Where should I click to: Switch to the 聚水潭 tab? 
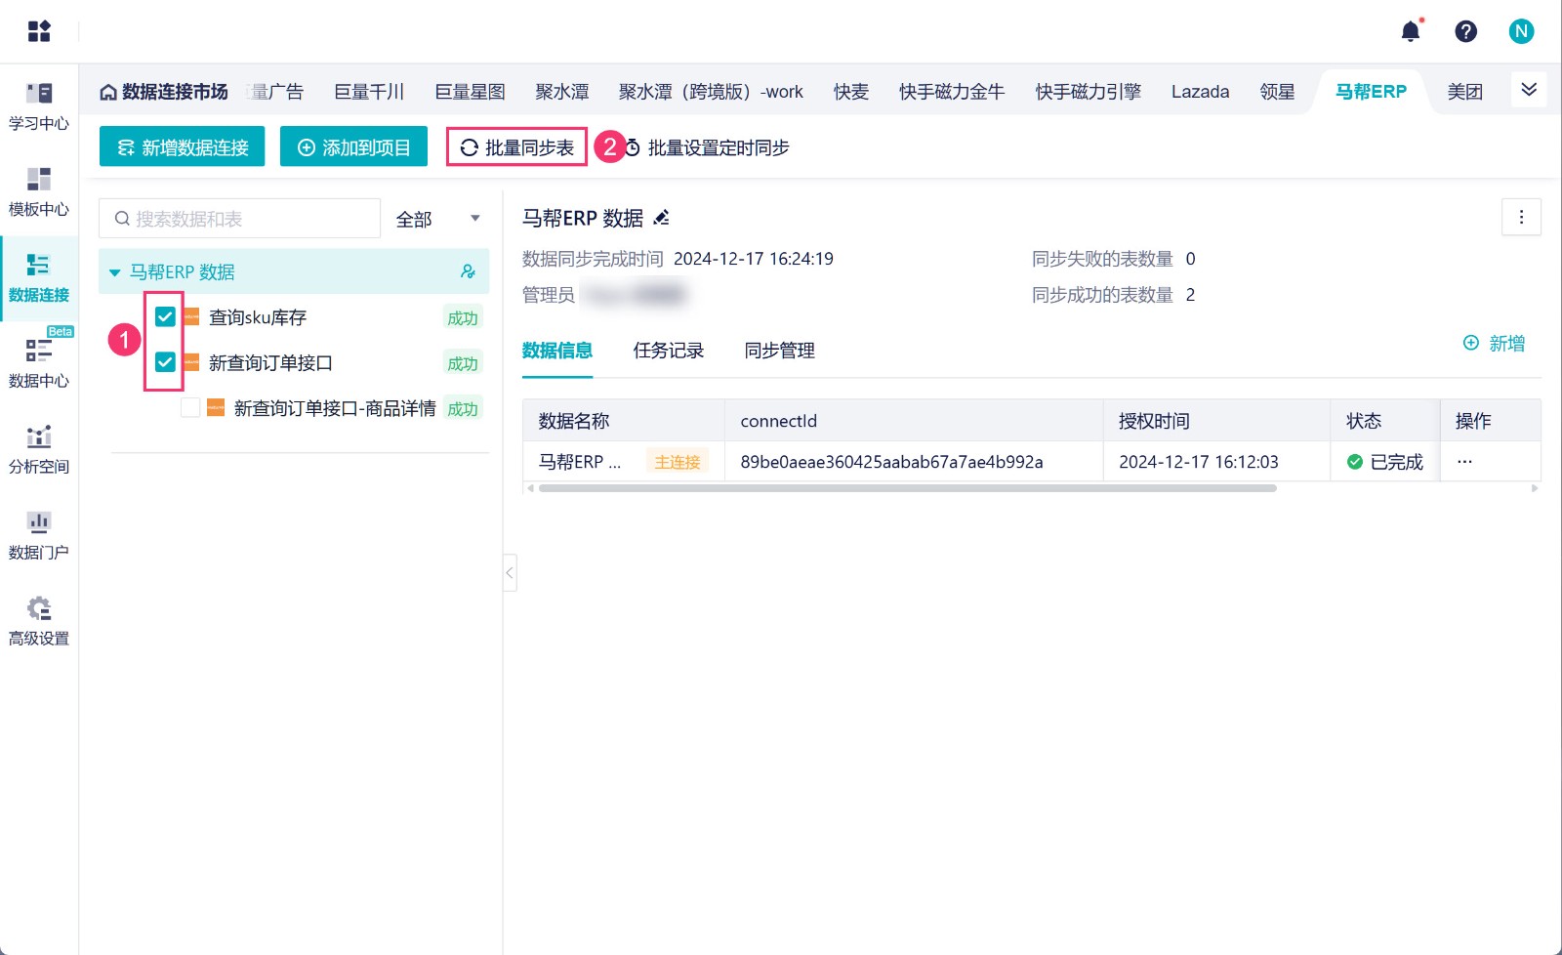pos(562,92)
